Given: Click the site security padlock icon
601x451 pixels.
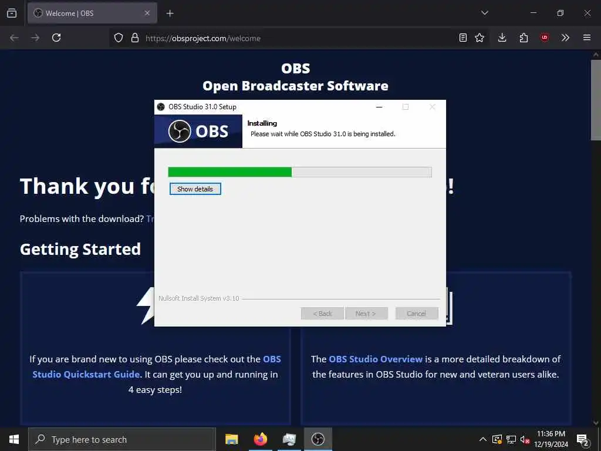Looking at the screenshot, I should (x=134, y=38).
